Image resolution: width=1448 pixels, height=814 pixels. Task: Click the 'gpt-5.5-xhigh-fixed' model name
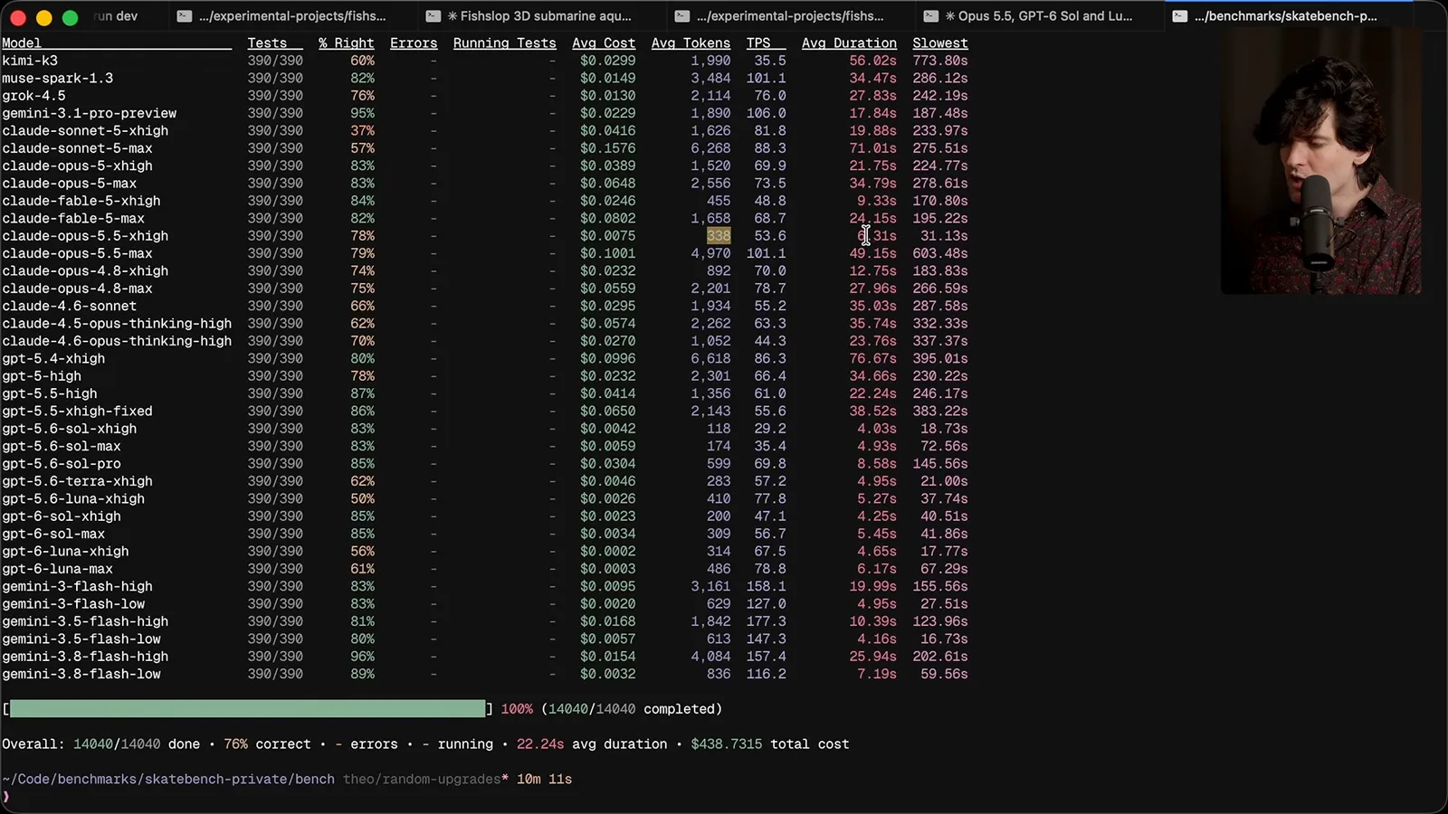(x=77, y=411)
